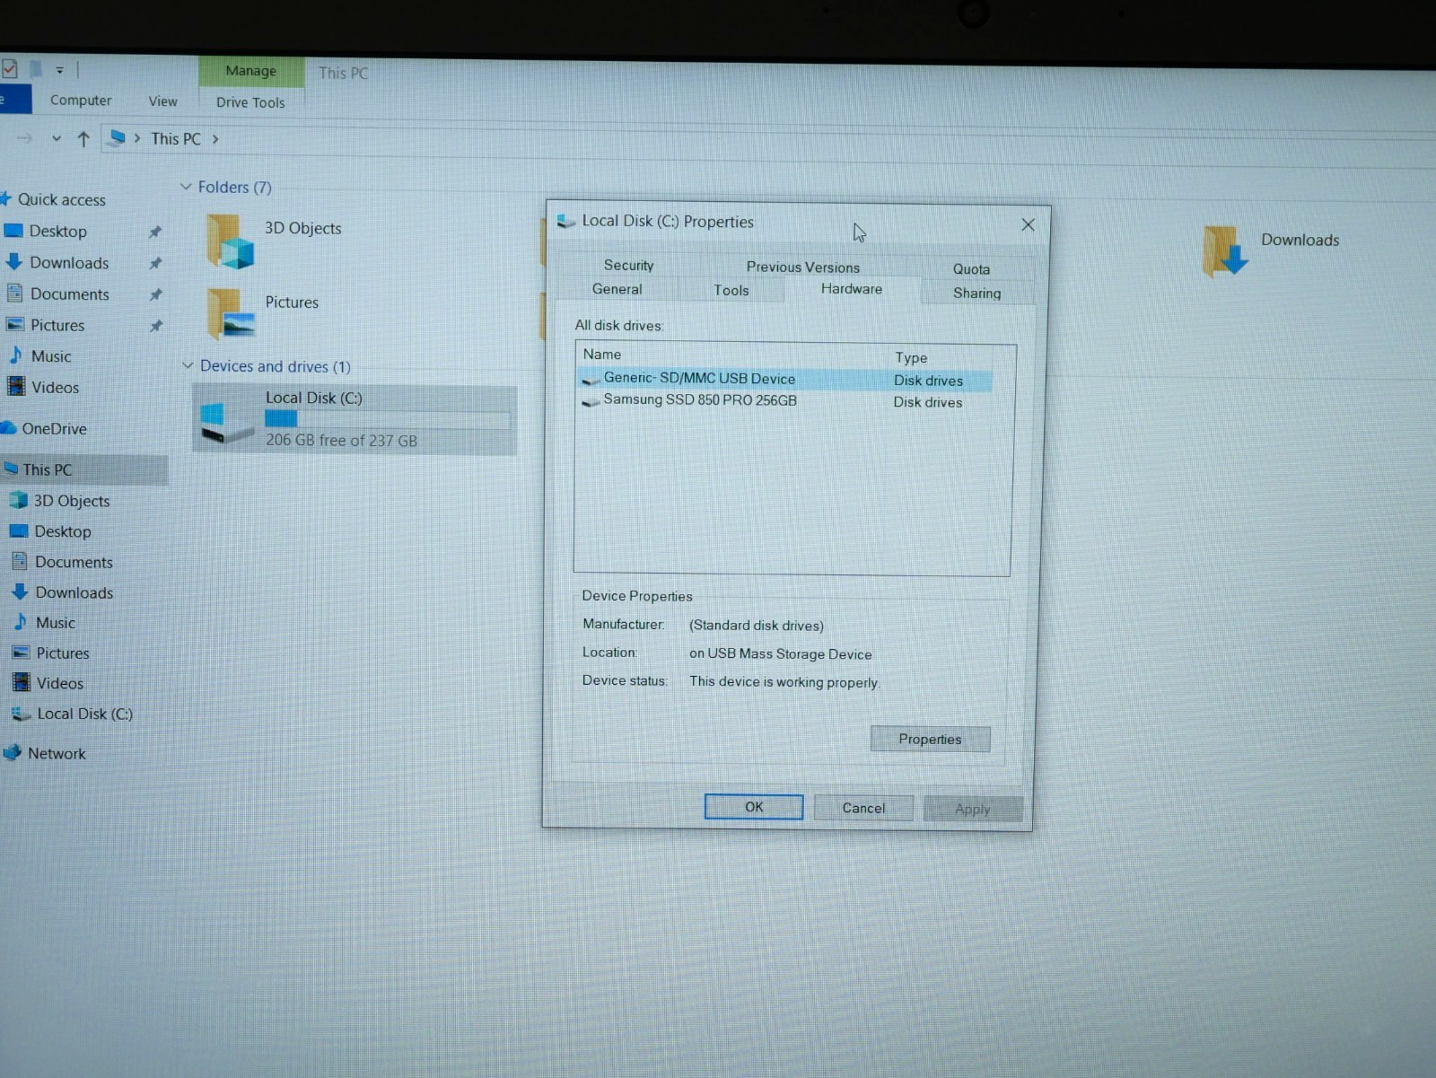The height and width of the screenshot is (1078, 1436).
Task: Unpin Documents from Quick access
Action: click(x=155, y=294)
